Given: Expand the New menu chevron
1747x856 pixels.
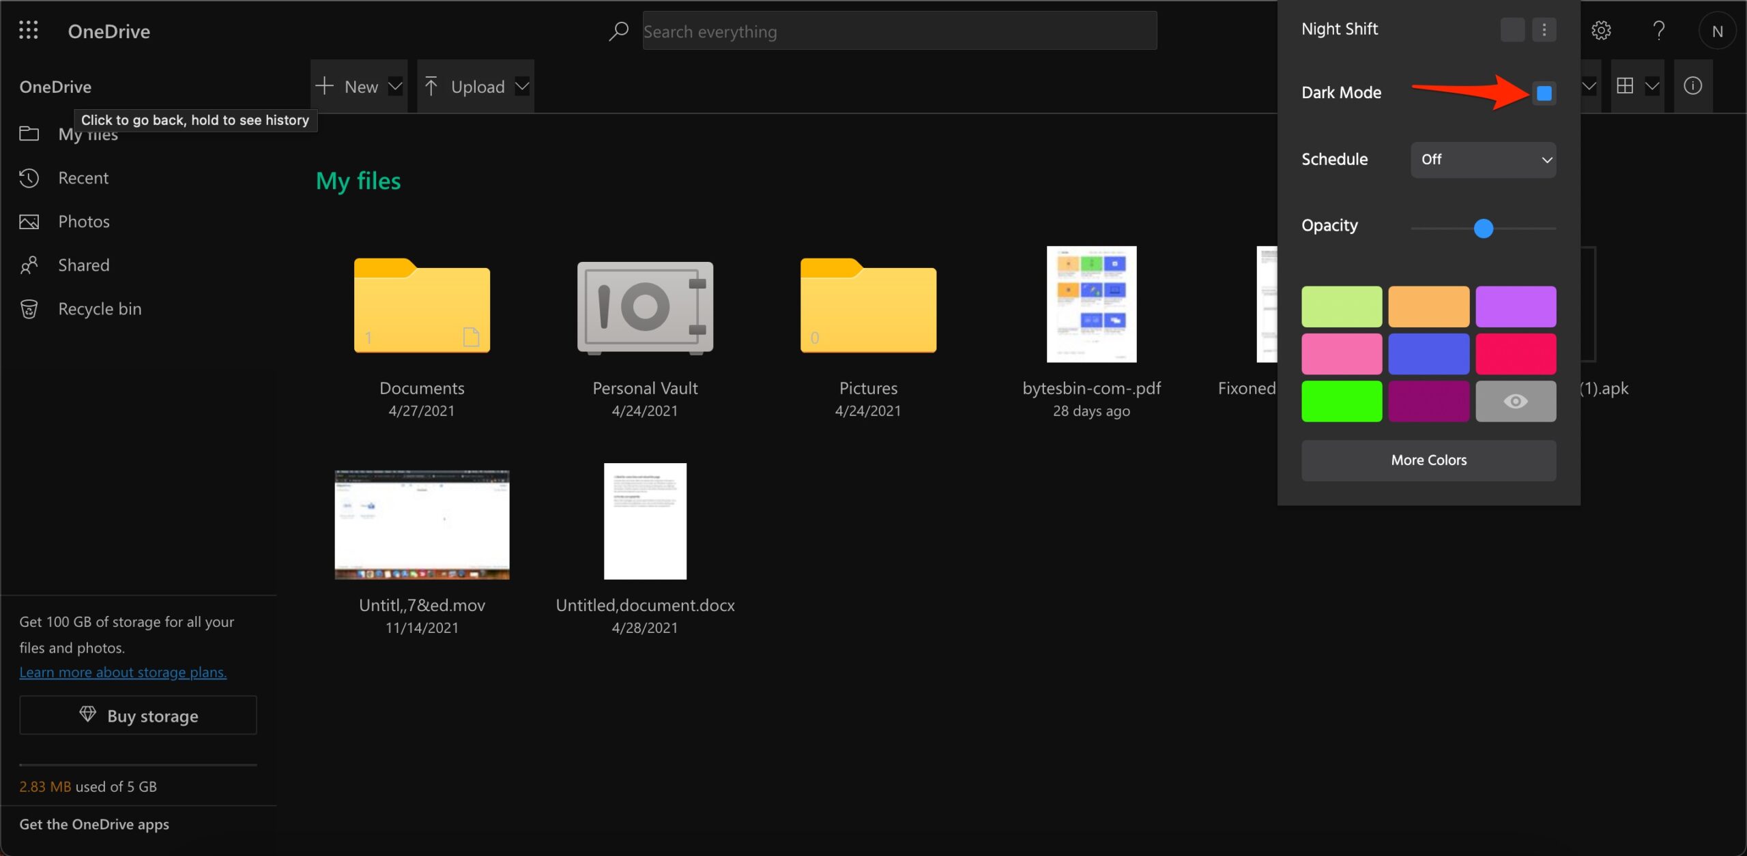Looking at the screenshot, I should [x=396, y=86].
